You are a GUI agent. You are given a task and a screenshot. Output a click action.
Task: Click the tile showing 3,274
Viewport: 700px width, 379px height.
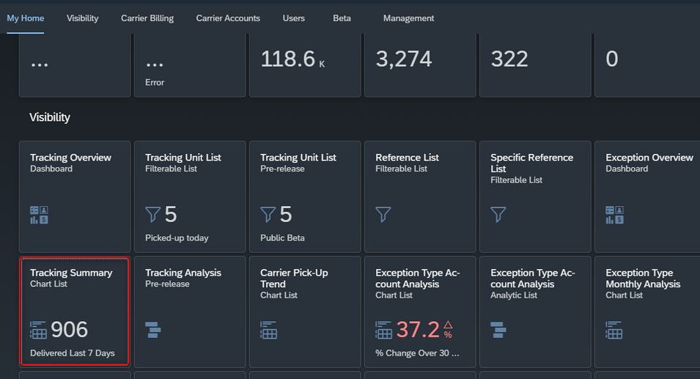point(420,65)
